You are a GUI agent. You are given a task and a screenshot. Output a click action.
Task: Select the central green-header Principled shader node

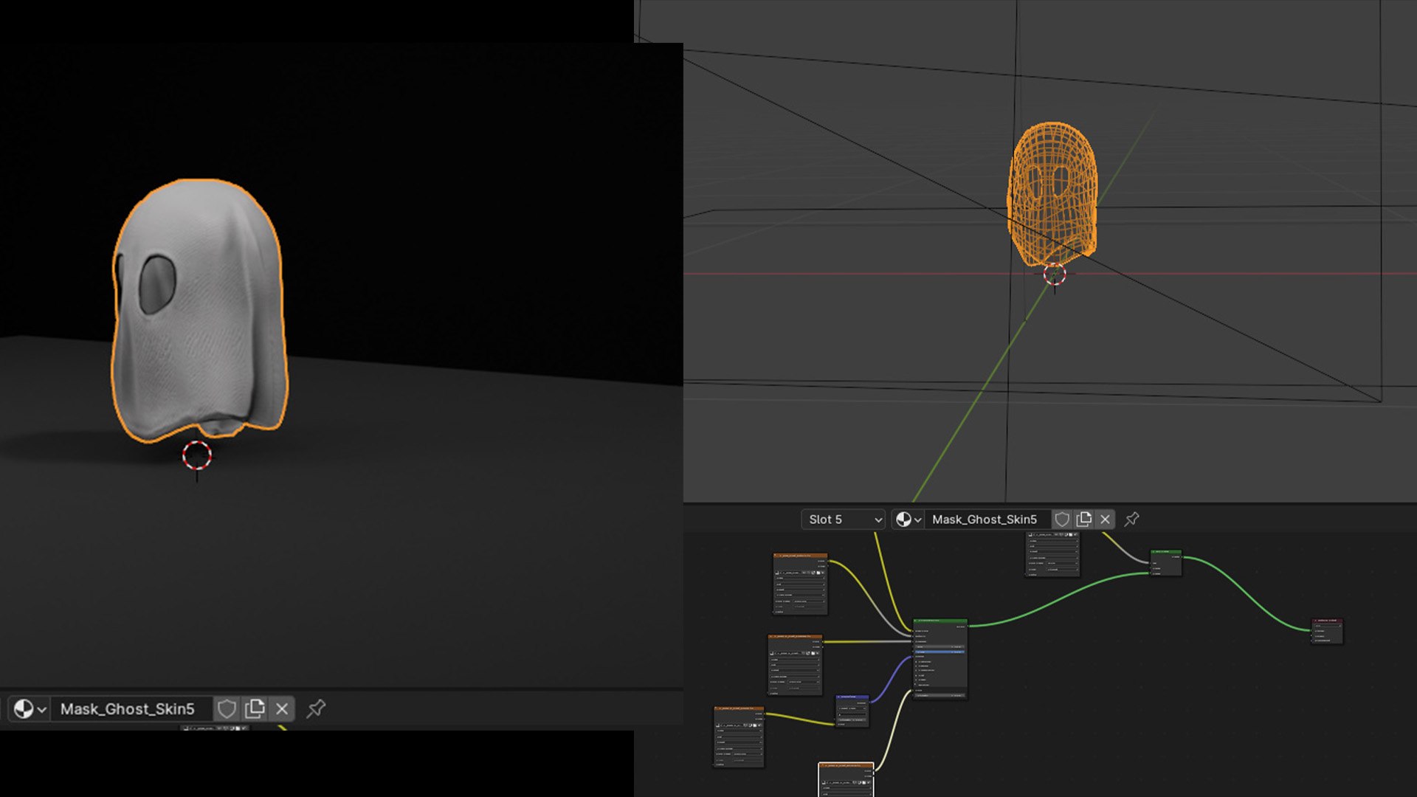pyautogui.click(x=940, y=623)
